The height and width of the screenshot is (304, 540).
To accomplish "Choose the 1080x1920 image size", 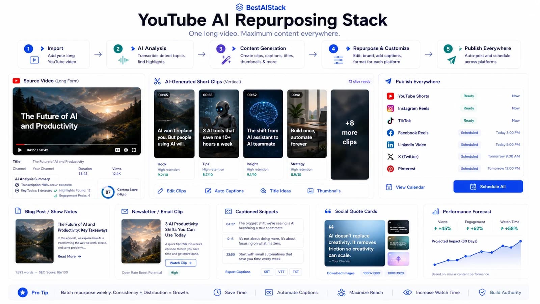I will 396,273.
